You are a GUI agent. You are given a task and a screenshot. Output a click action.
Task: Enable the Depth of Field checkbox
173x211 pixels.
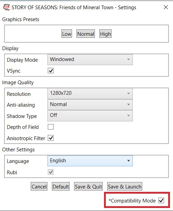[51, 127]
